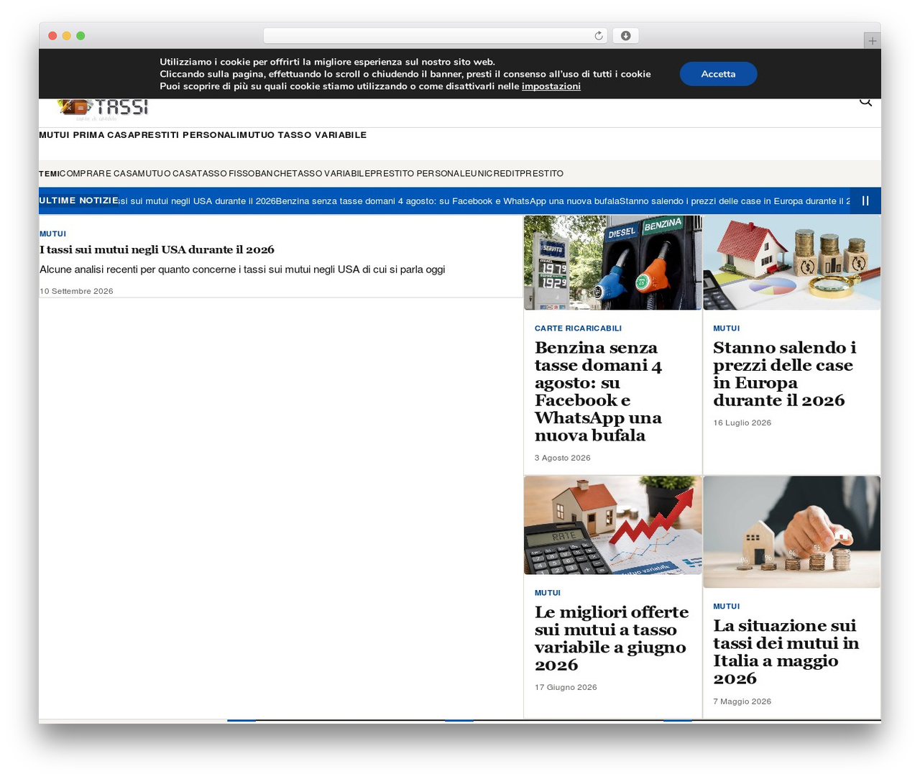Click the date 17 Giugno 2026

coord(566,687)
